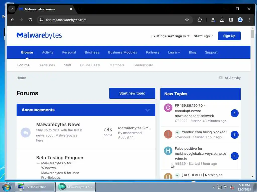Open the Members sub-tab
Image resolution: width=257 pixels, height=192 pixels.
pyautogui.click(x=117, y=65)
